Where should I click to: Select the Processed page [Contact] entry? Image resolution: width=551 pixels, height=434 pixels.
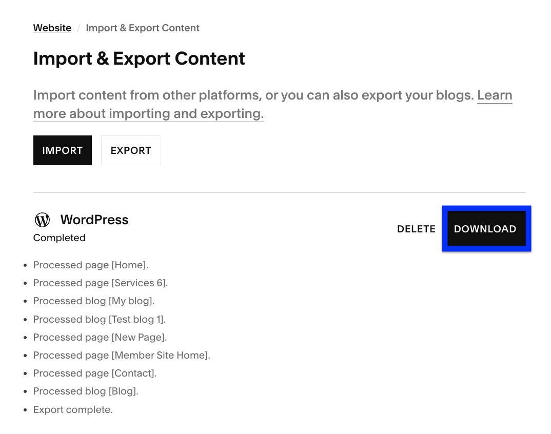point(94,373)
